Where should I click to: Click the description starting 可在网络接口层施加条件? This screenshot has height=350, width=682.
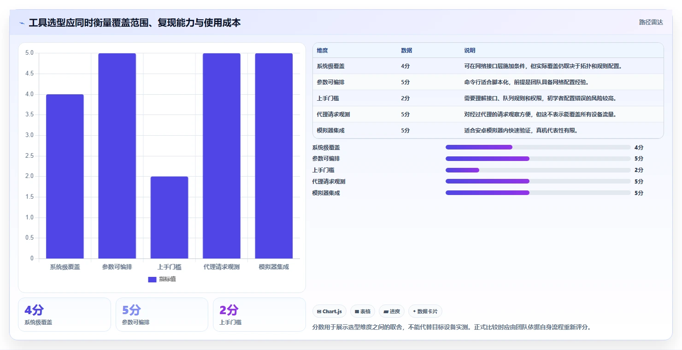pos(543,66)
